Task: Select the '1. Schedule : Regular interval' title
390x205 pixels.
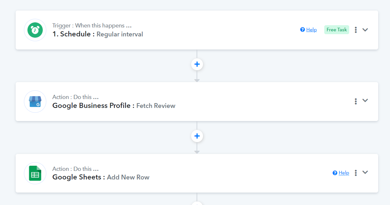Action: click(x=98, y=34)
